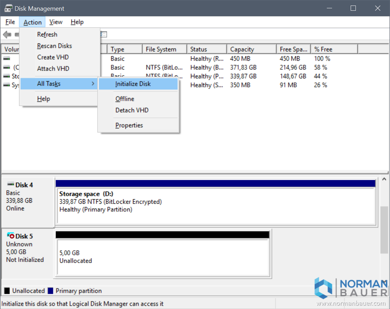Click the Disk 5 not-initialized icon

(x=11, y=236)
